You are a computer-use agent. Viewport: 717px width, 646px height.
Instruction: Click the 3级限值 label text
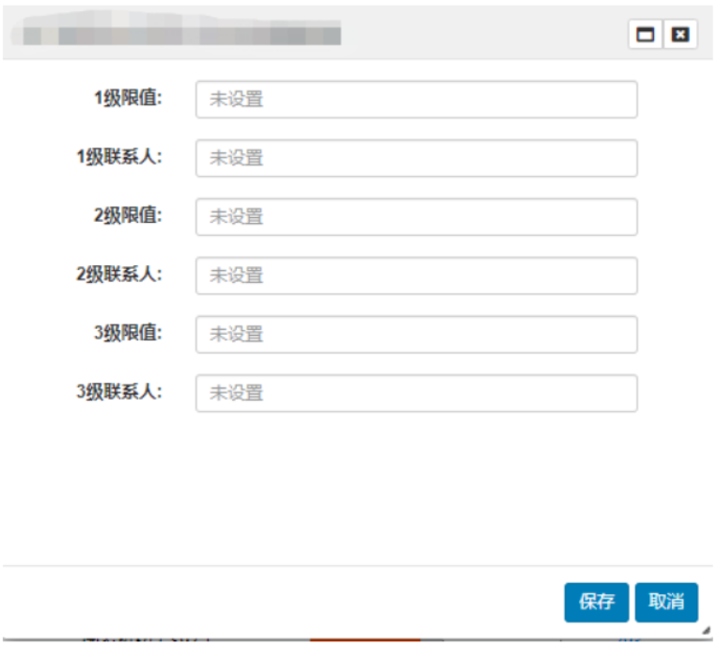coord(128,333)
